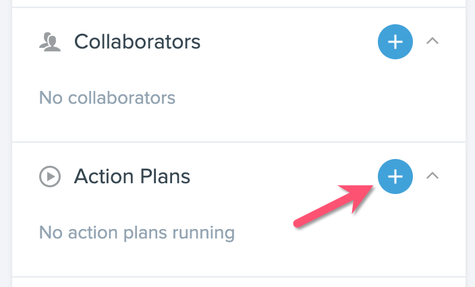Screen dimensions: 475x287
Task: Click the 'No action plans running' text
Action: pyautogui.click(x=137, y=233)
